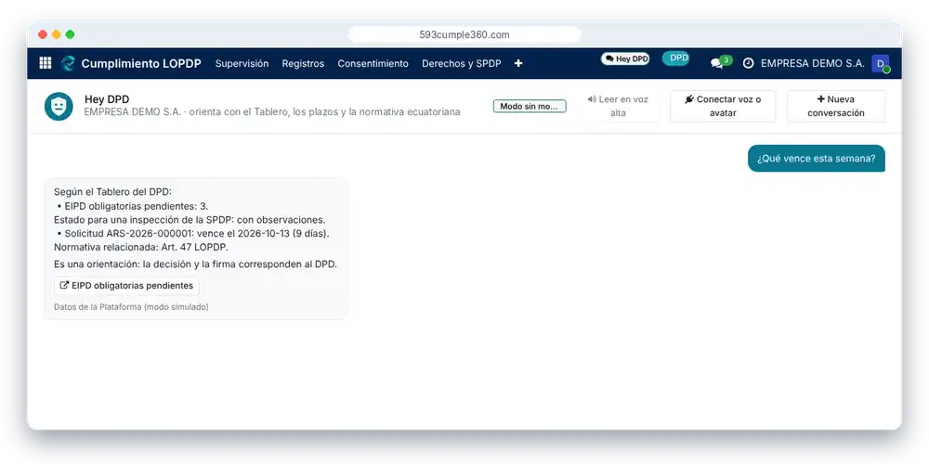Screen dimensions: 929x464
Task: Click the yellow minimize window button
Action: (x=57, y=34)
